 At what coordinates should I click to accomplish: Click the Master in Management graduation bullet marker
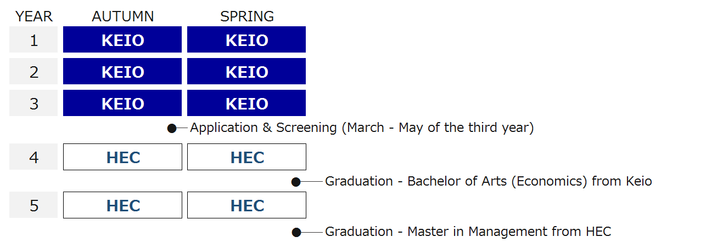(x=296, y=232)
